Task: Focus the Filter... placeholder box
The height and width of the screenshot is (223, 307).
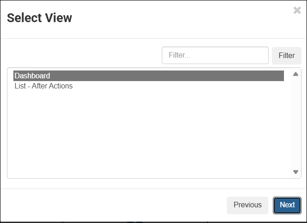Action: (215, 55)
